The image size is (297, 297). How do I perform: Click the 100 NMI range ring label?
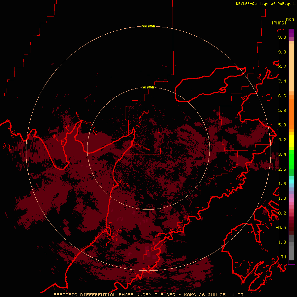pyautogui.click(x=148, y=26)
